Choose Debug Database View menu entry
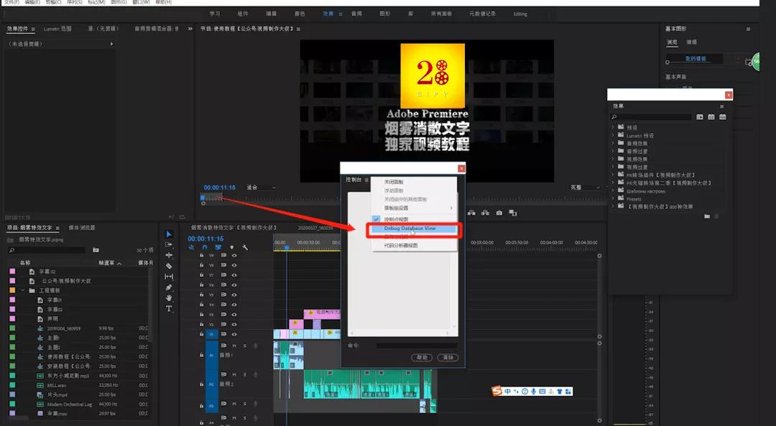This screenshot has width=776, height=426. tap(413, 228)
